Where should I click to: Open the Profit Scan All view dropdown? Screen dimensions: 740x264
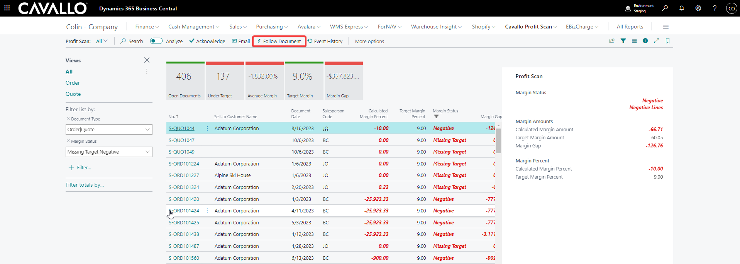pos(102,41)
